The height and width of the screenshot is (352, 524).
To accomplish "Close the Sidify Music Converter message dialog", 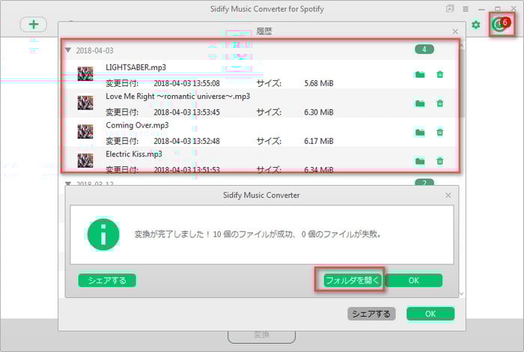I will [x=448, y=195].
